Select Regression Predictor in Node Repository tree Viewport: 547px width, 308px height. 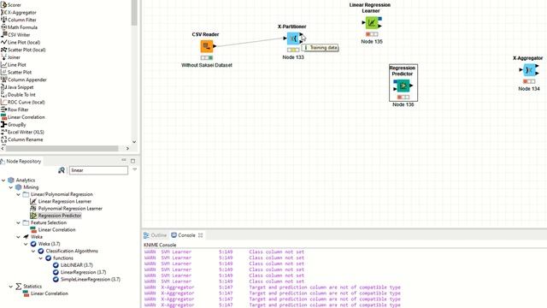(x=60, y=216)
